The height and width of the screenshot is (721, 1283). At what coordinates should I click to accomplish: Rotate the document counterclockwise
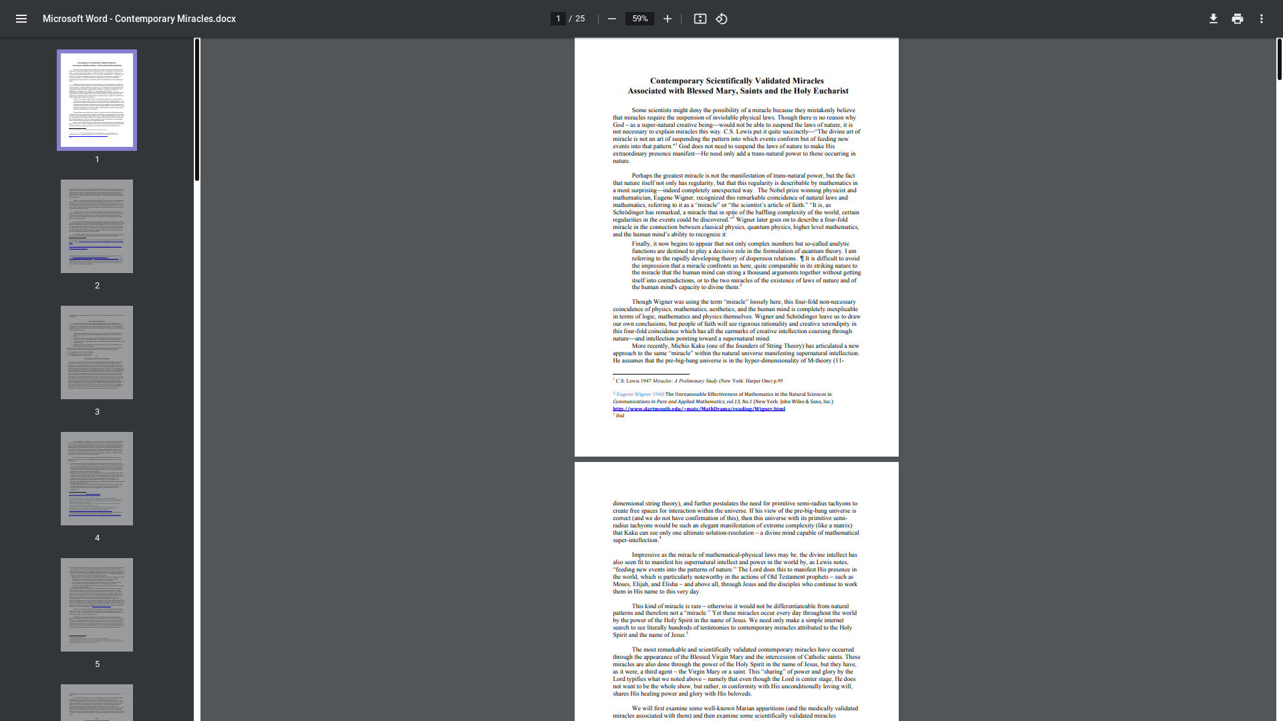coord(722,19)
